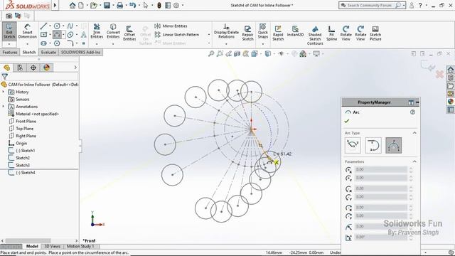455x256 pixels.
Task: Expand the Annotations tree node
Action: coord(3,107)
